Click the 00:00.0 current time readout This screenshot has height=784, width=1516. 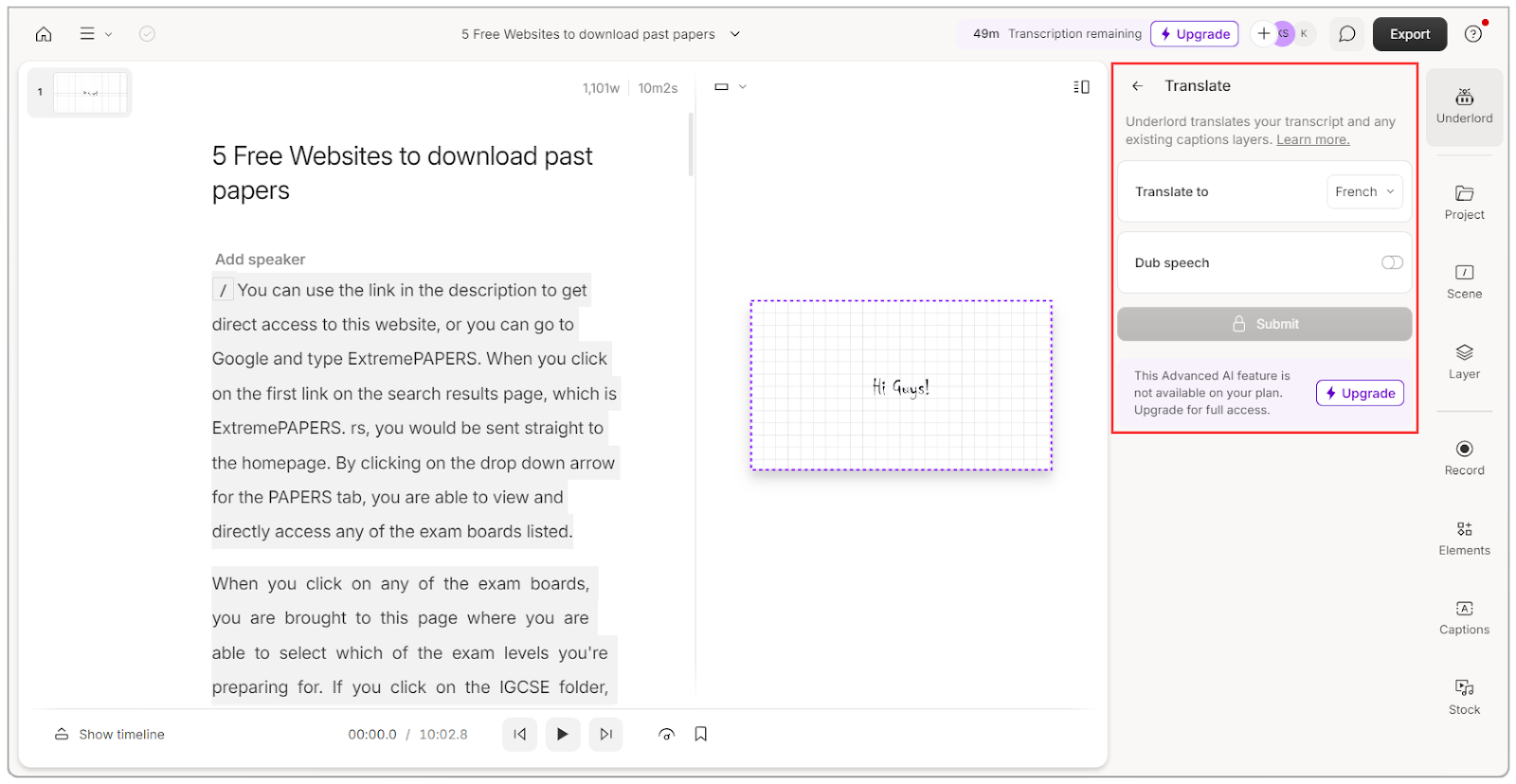[372, 735]
